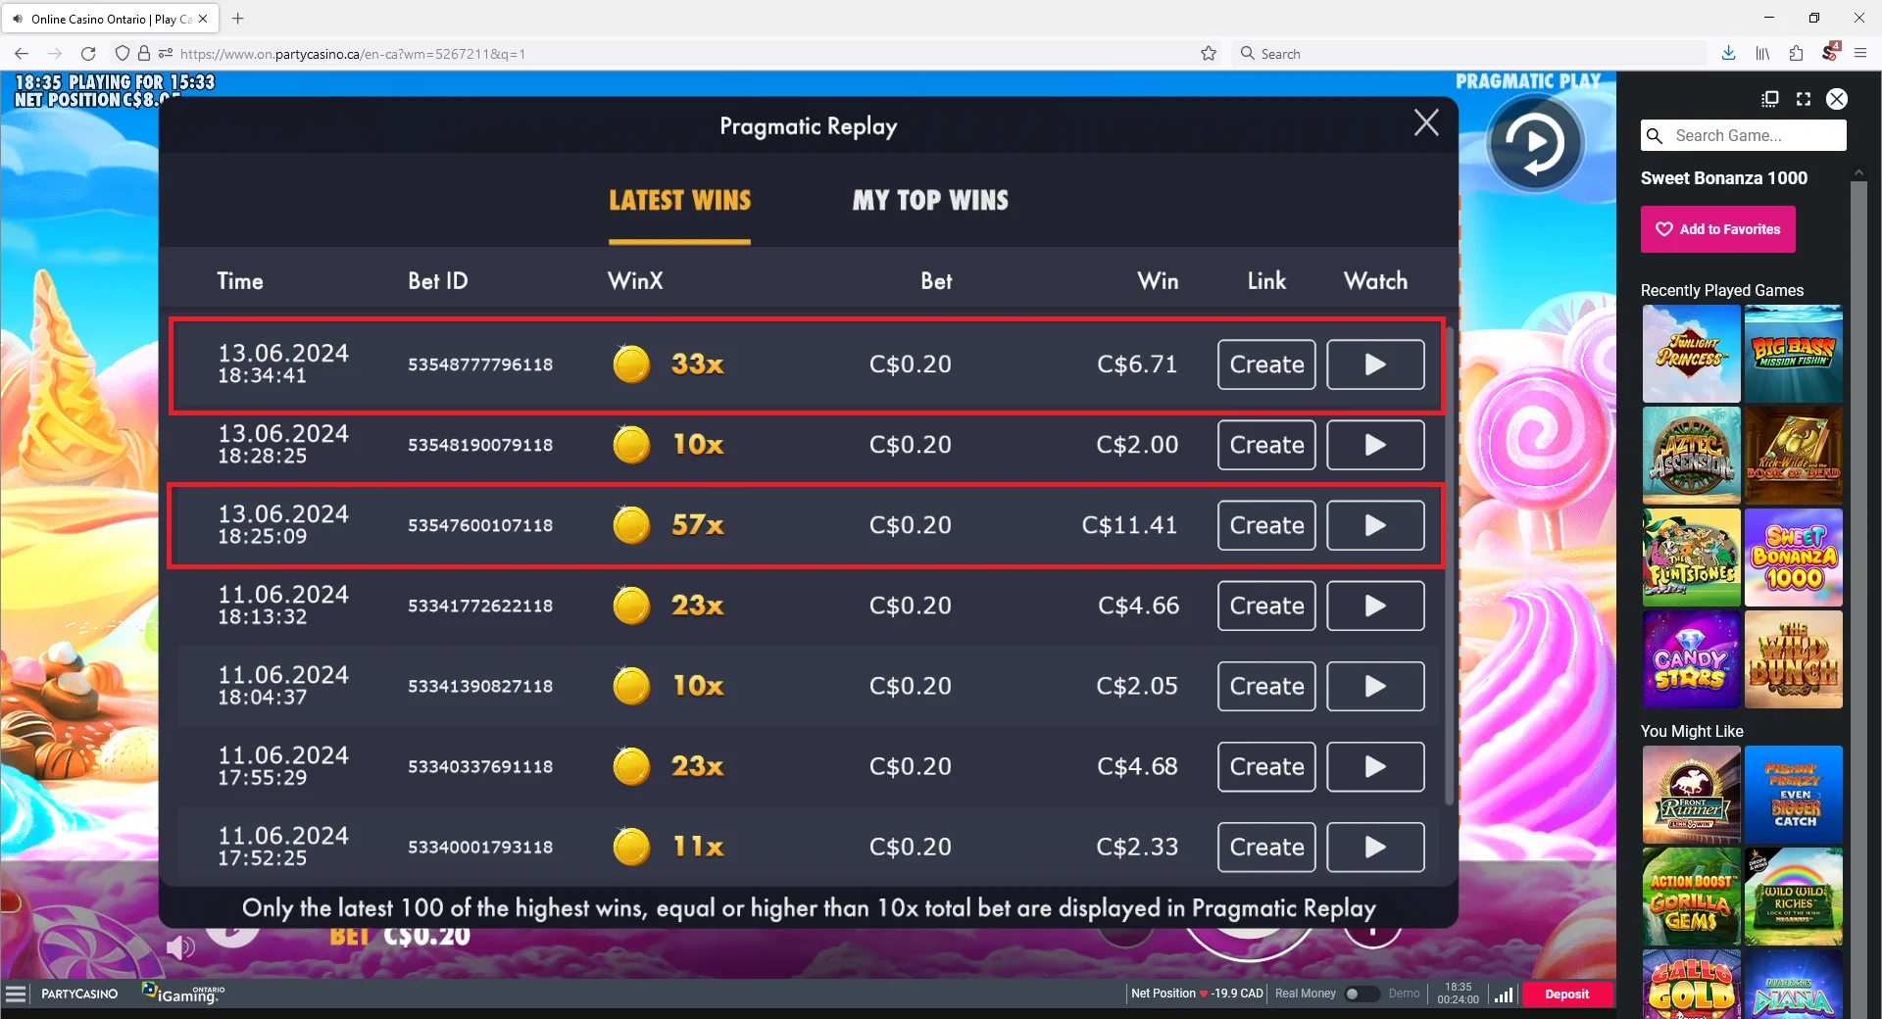
Task: Create link for the C$4.66 win
Action: coord(1266,606)
